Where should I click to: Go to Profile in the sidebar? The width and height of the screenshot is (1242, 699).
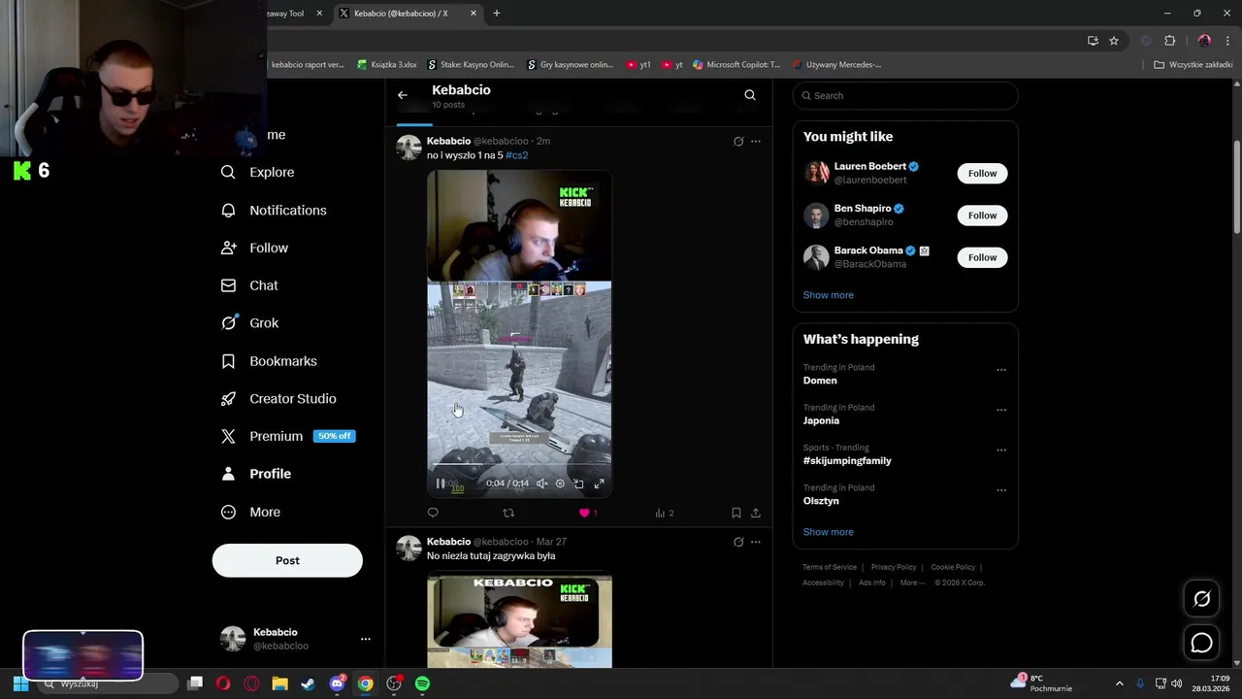256,474
